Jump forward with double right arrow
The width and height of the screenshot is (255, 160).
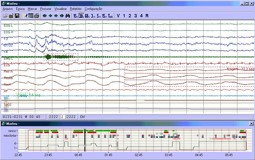pos(62,16)
